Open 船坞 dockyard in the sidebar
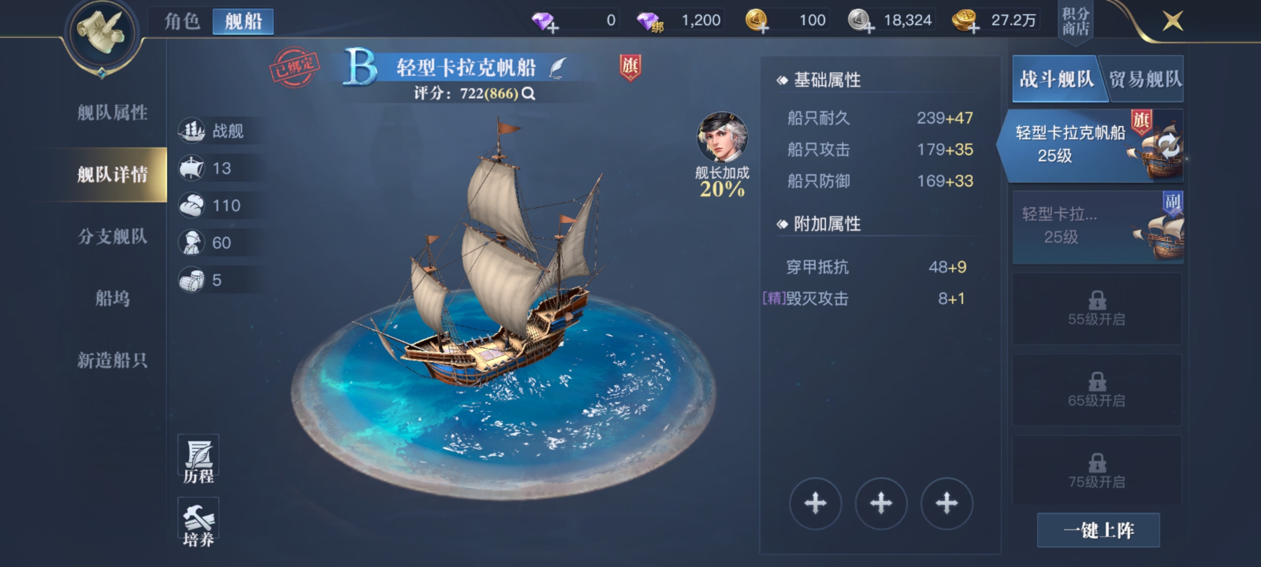This screenshot has width=1261, height=567. (x=112, y=298)
